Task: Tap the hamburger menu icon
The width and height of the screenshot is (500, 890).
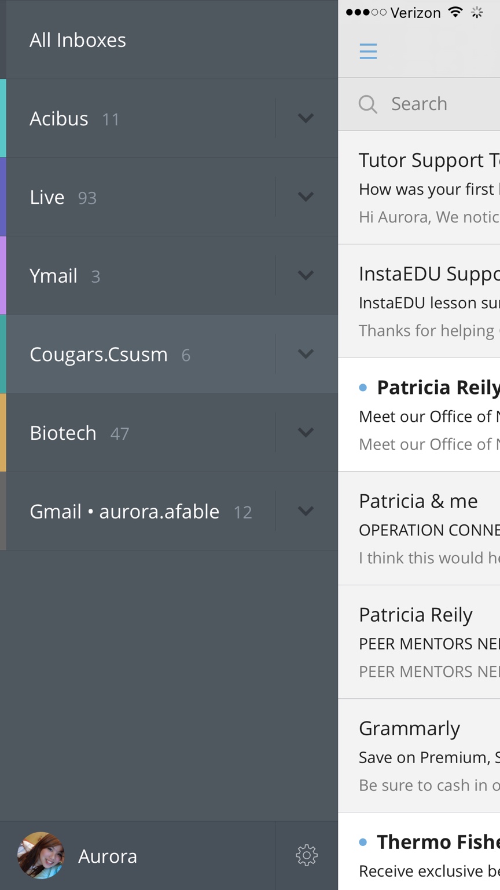Action: click(x=368, y=51)
